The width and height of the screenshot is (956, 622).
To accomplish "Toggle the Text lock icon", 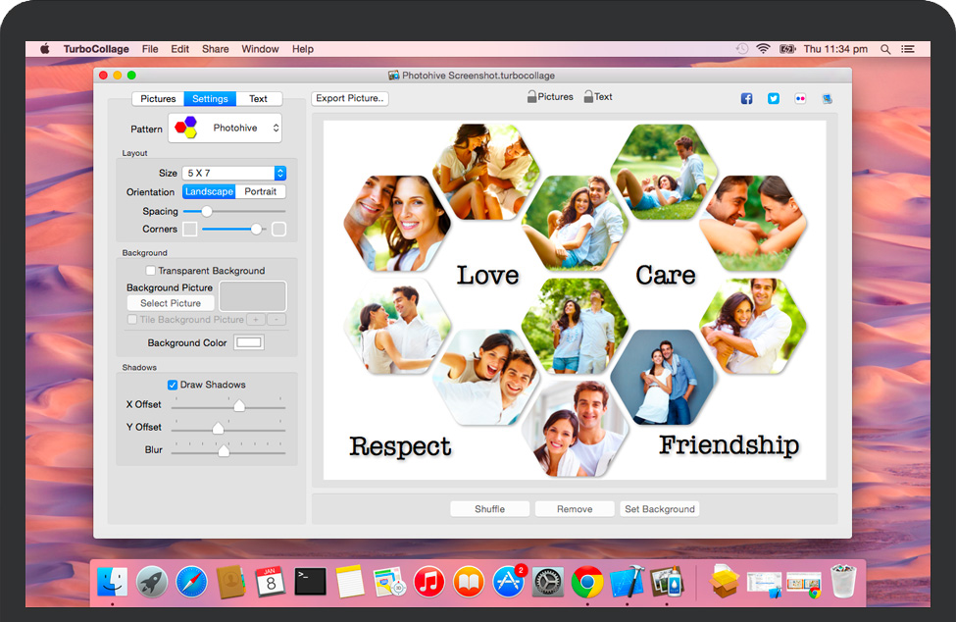I will (588, 96).
